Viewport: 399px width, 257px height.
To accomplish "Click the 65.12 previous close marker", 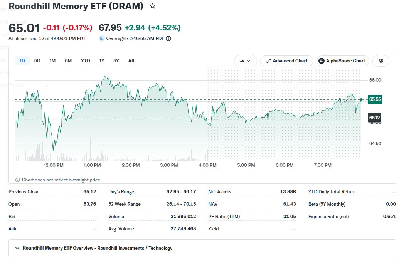I will click(375, 118).
